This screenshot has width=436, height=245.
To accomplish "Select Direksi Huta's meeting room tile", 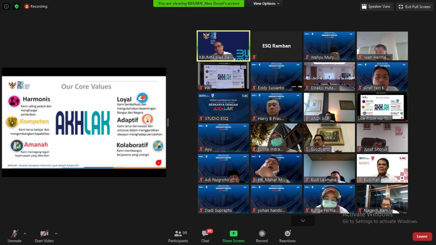I will tap(329, 77).
